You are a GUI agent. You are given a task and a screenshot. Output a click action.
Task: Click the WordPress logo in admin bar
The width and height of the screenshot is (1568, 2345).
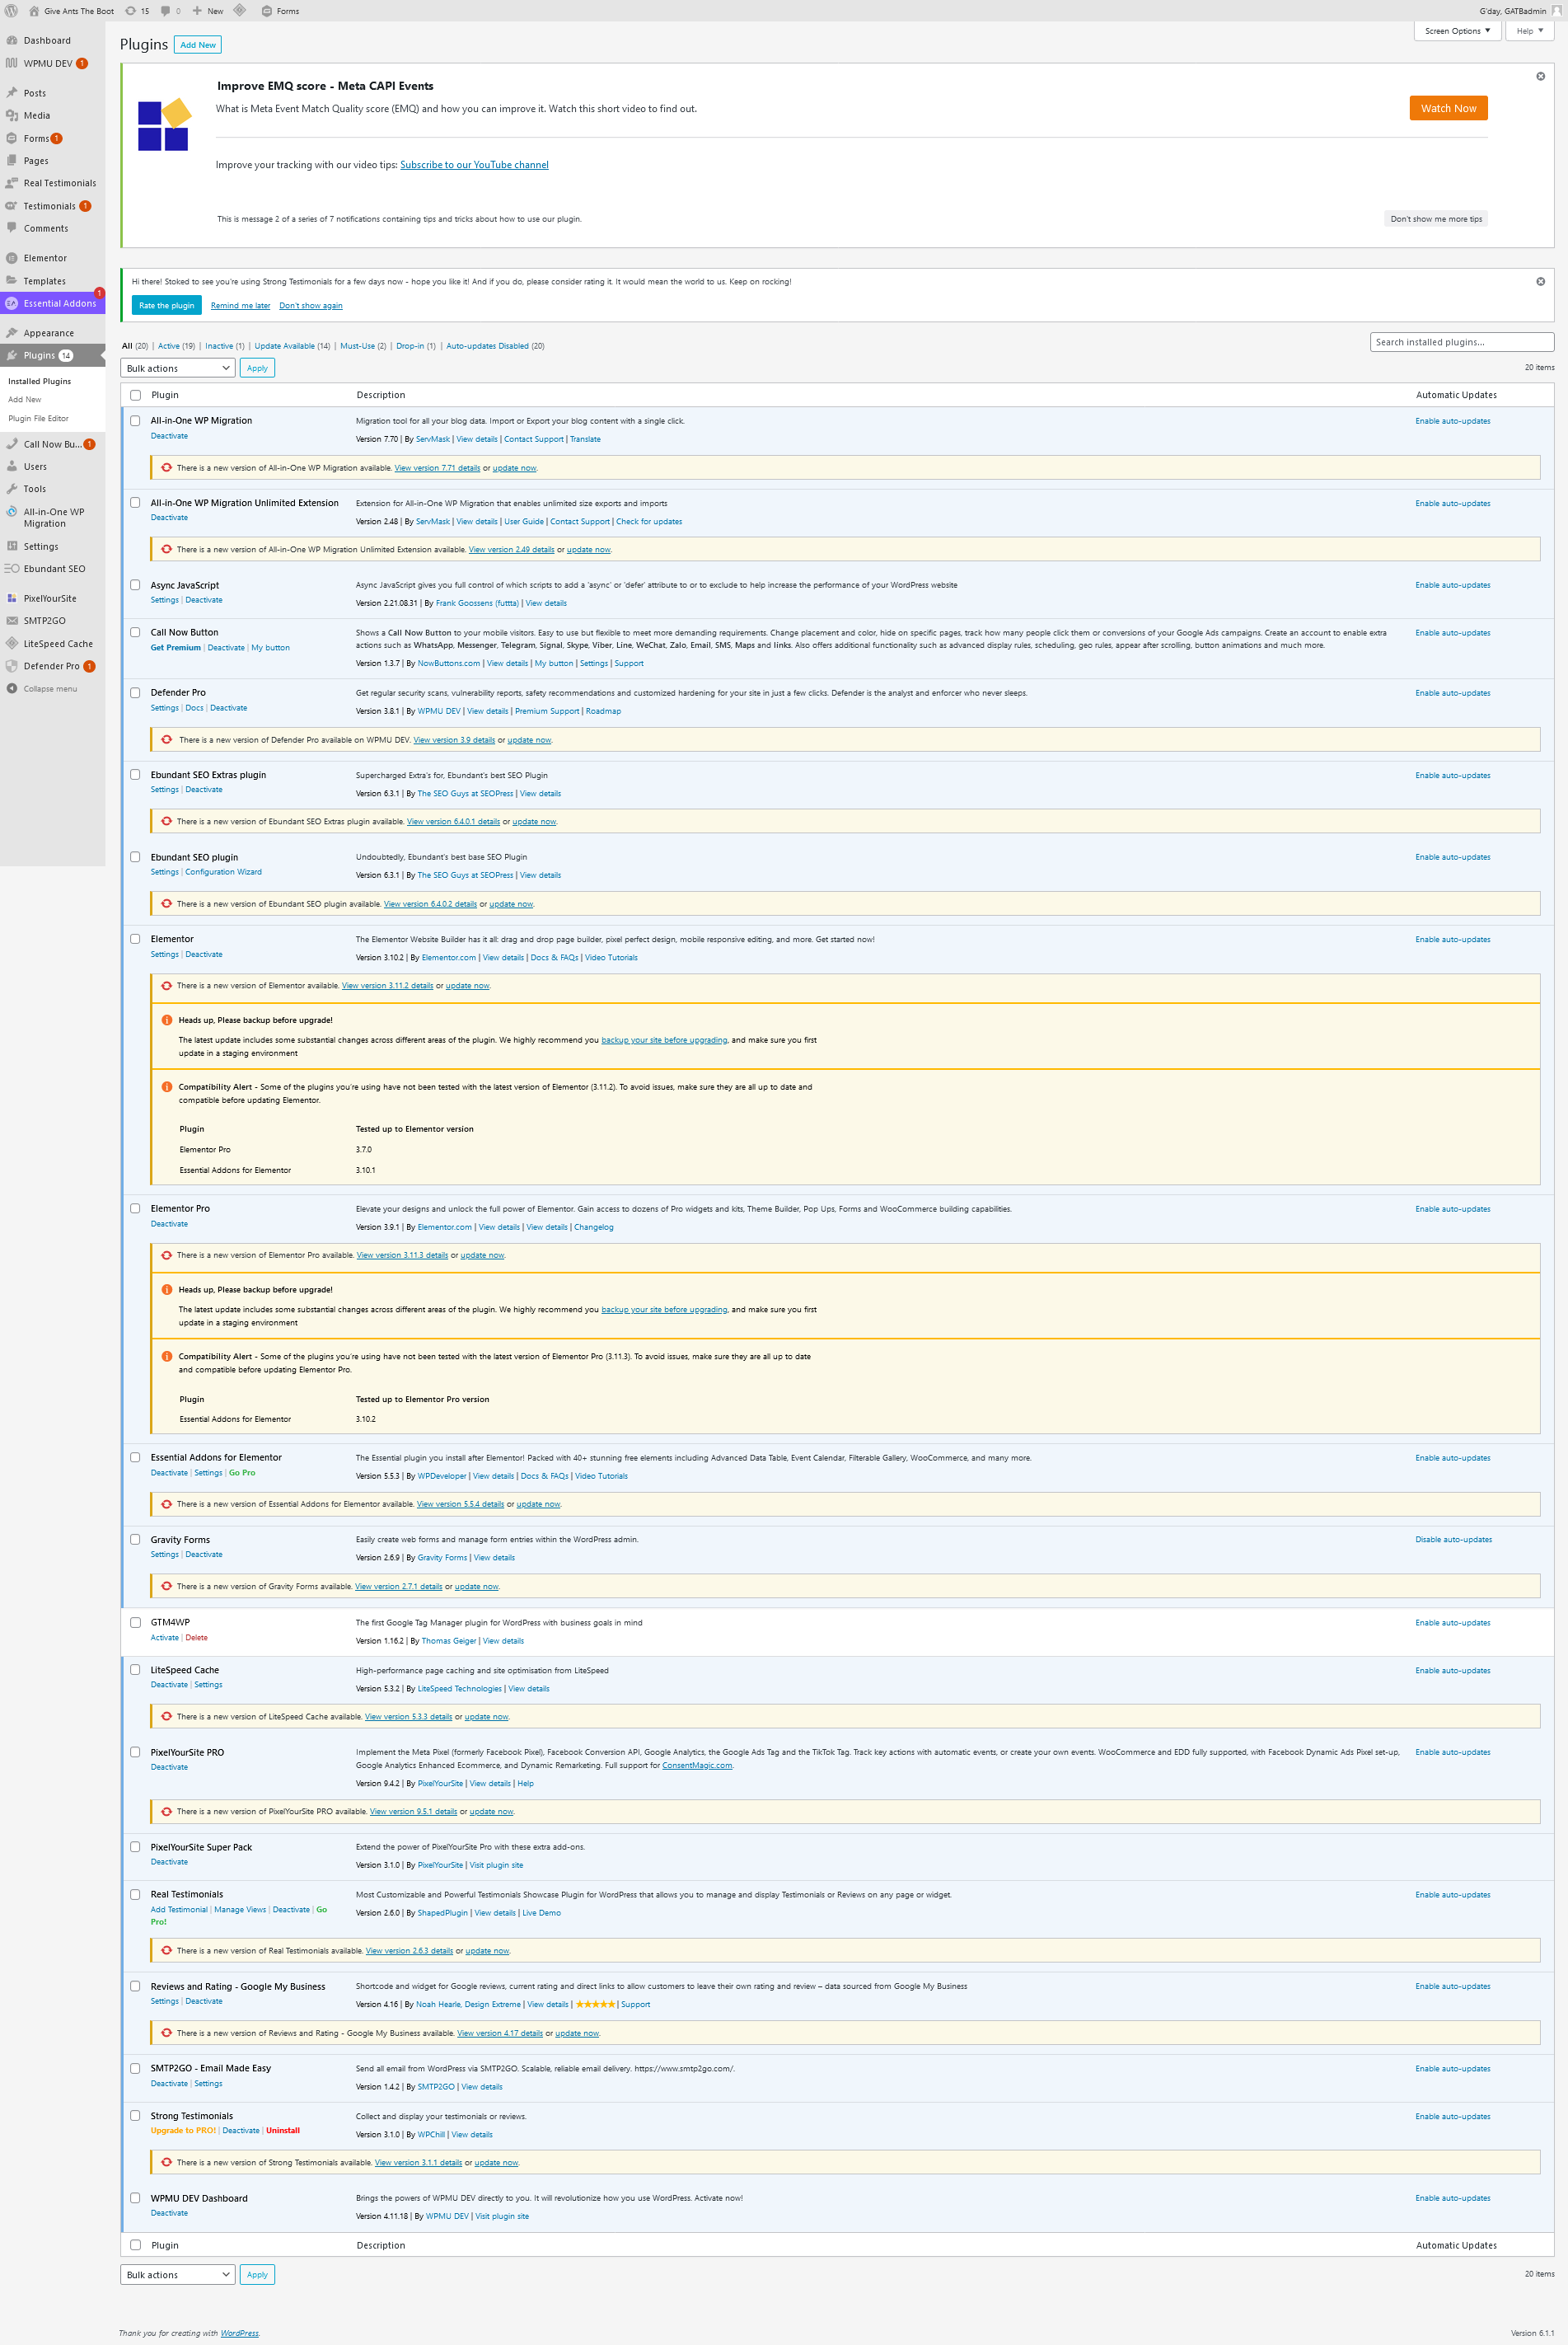point(12,11)
